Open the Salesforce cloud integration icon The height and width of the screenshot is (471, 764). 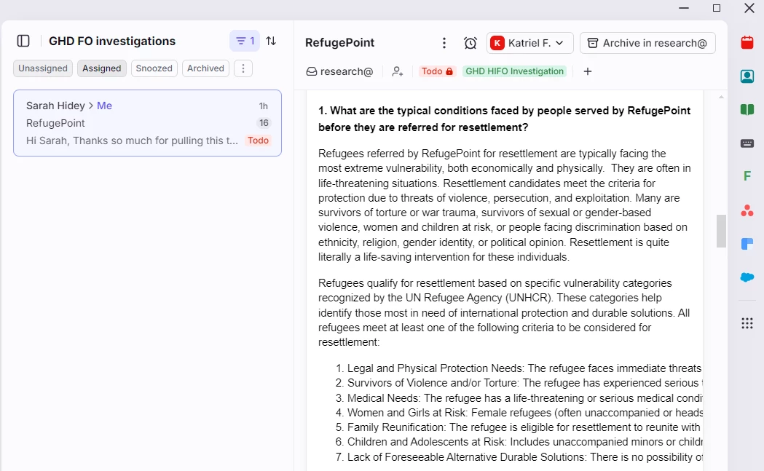tap(747, 277)
